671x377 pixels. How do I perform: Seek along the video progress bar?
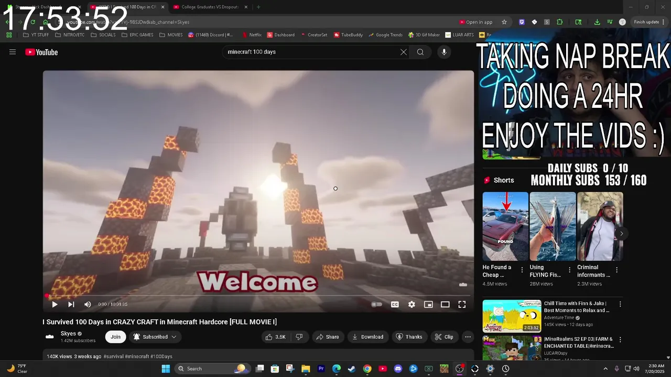click(258, 296)
